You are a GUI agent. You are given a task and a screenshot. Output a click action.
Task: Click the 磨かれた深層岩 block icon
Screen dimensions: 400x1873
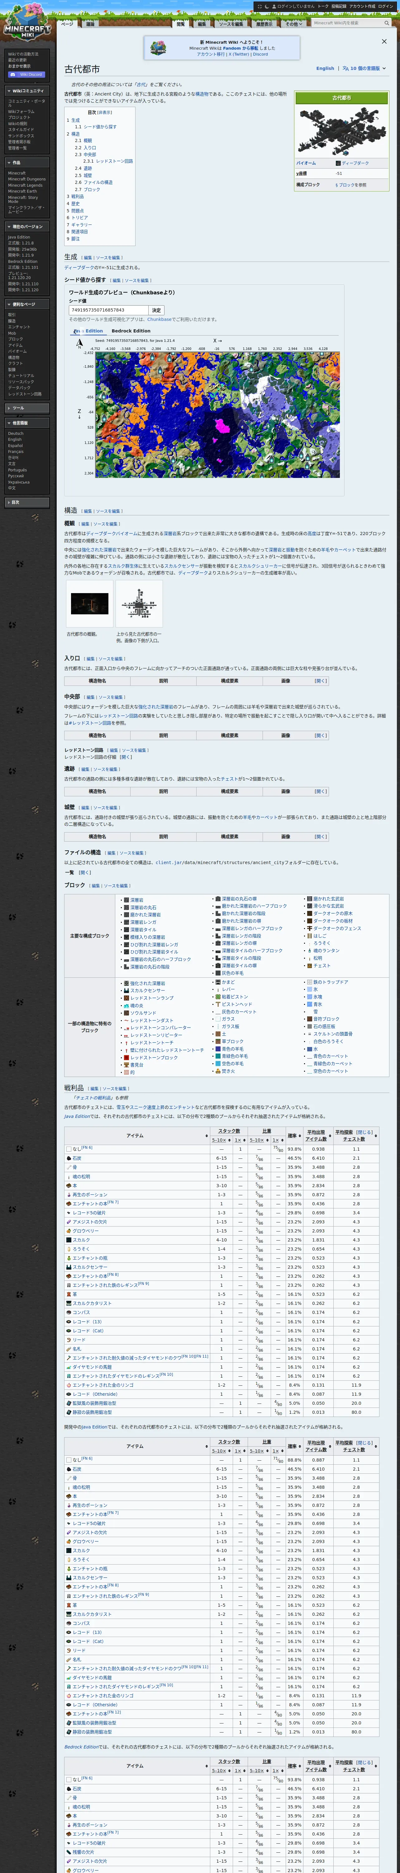click(126, 915)
